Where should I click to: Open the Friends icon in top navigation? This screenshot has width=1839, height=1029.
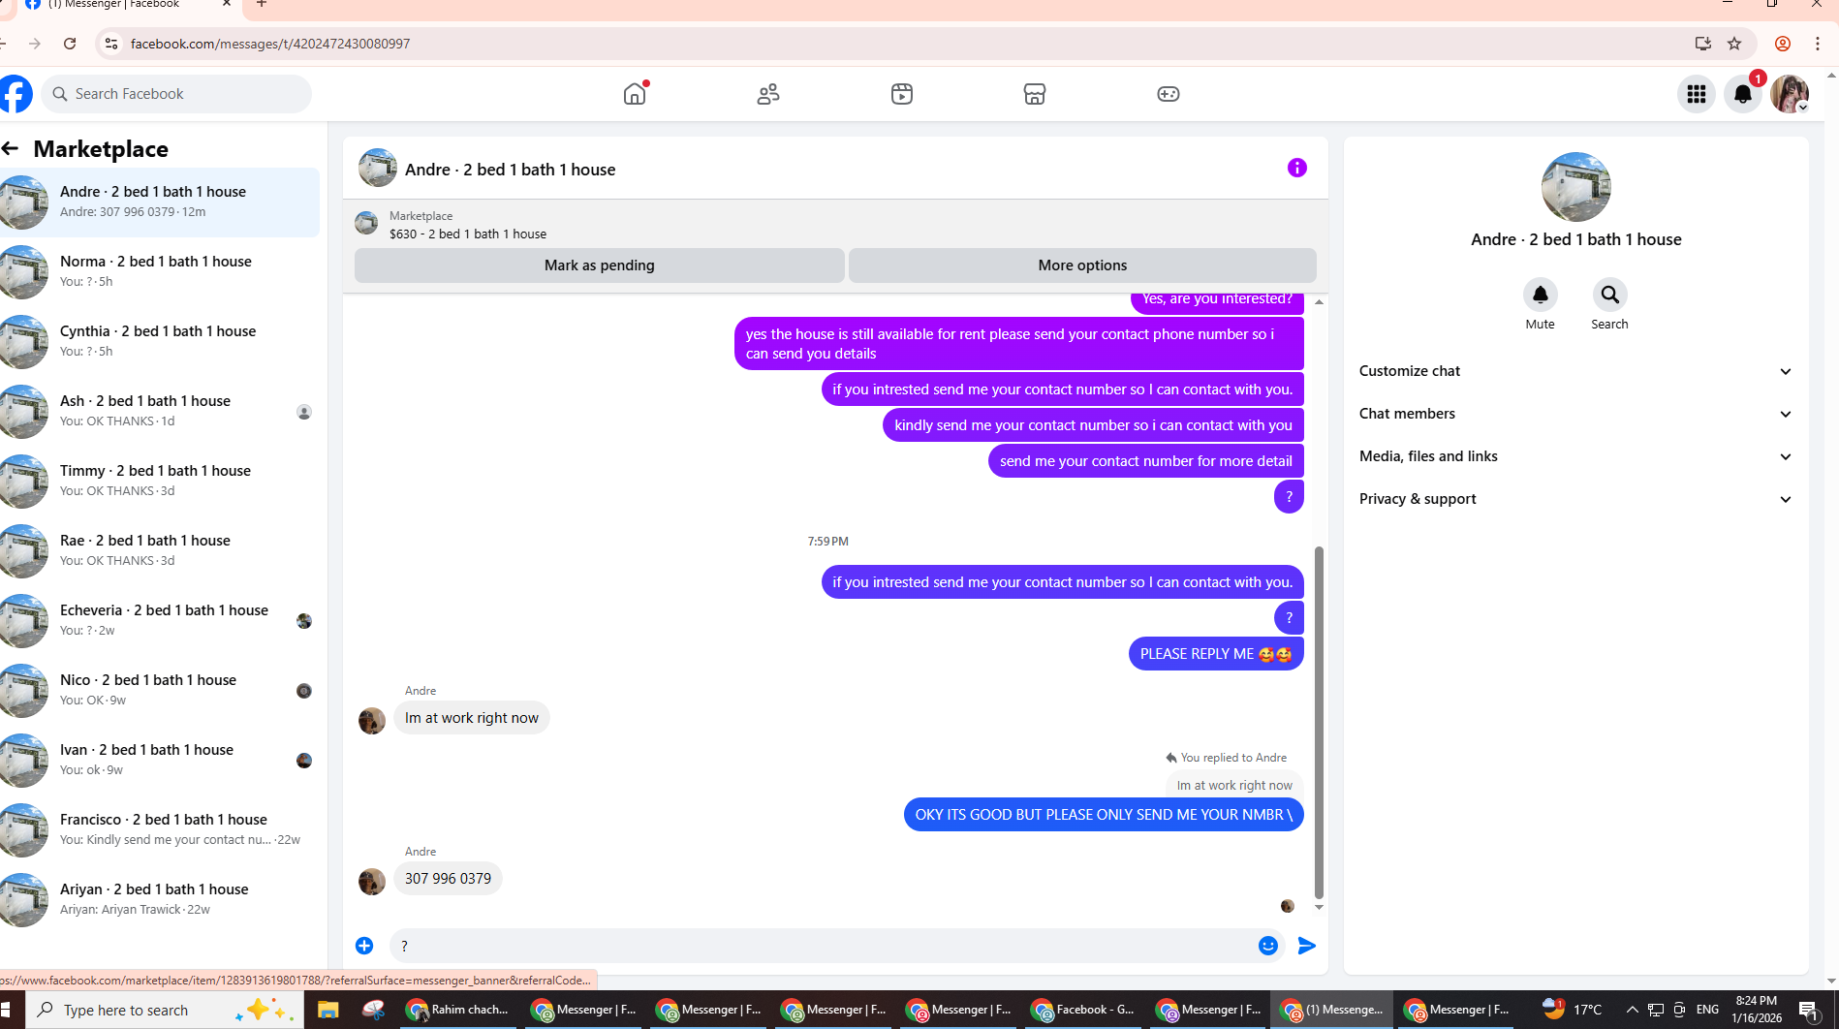point(768,94)
